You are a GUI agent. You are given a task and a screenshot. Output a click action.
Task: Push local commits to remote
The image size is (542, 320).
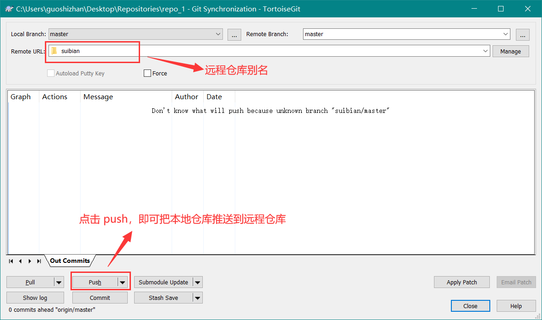pos(95,283)
